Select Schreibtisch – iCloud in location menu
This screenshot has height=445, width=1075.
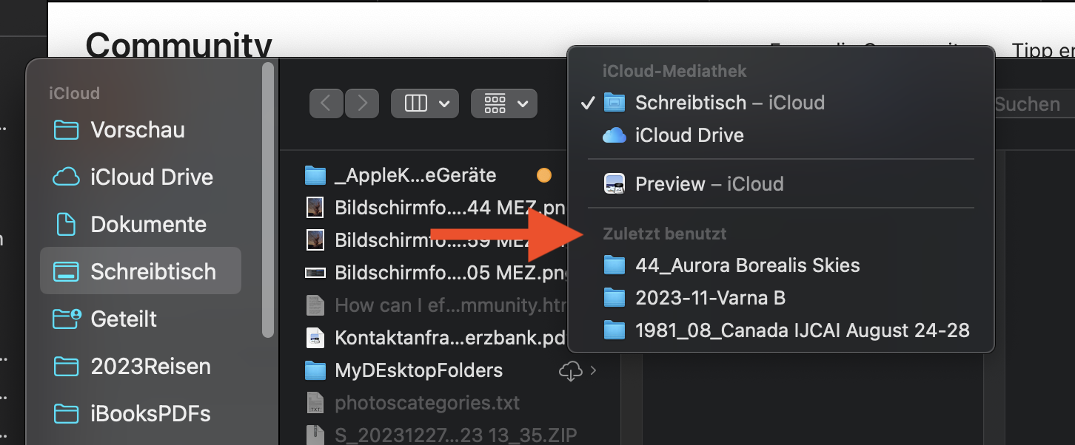pyautogui.click(x=729, y=103)
